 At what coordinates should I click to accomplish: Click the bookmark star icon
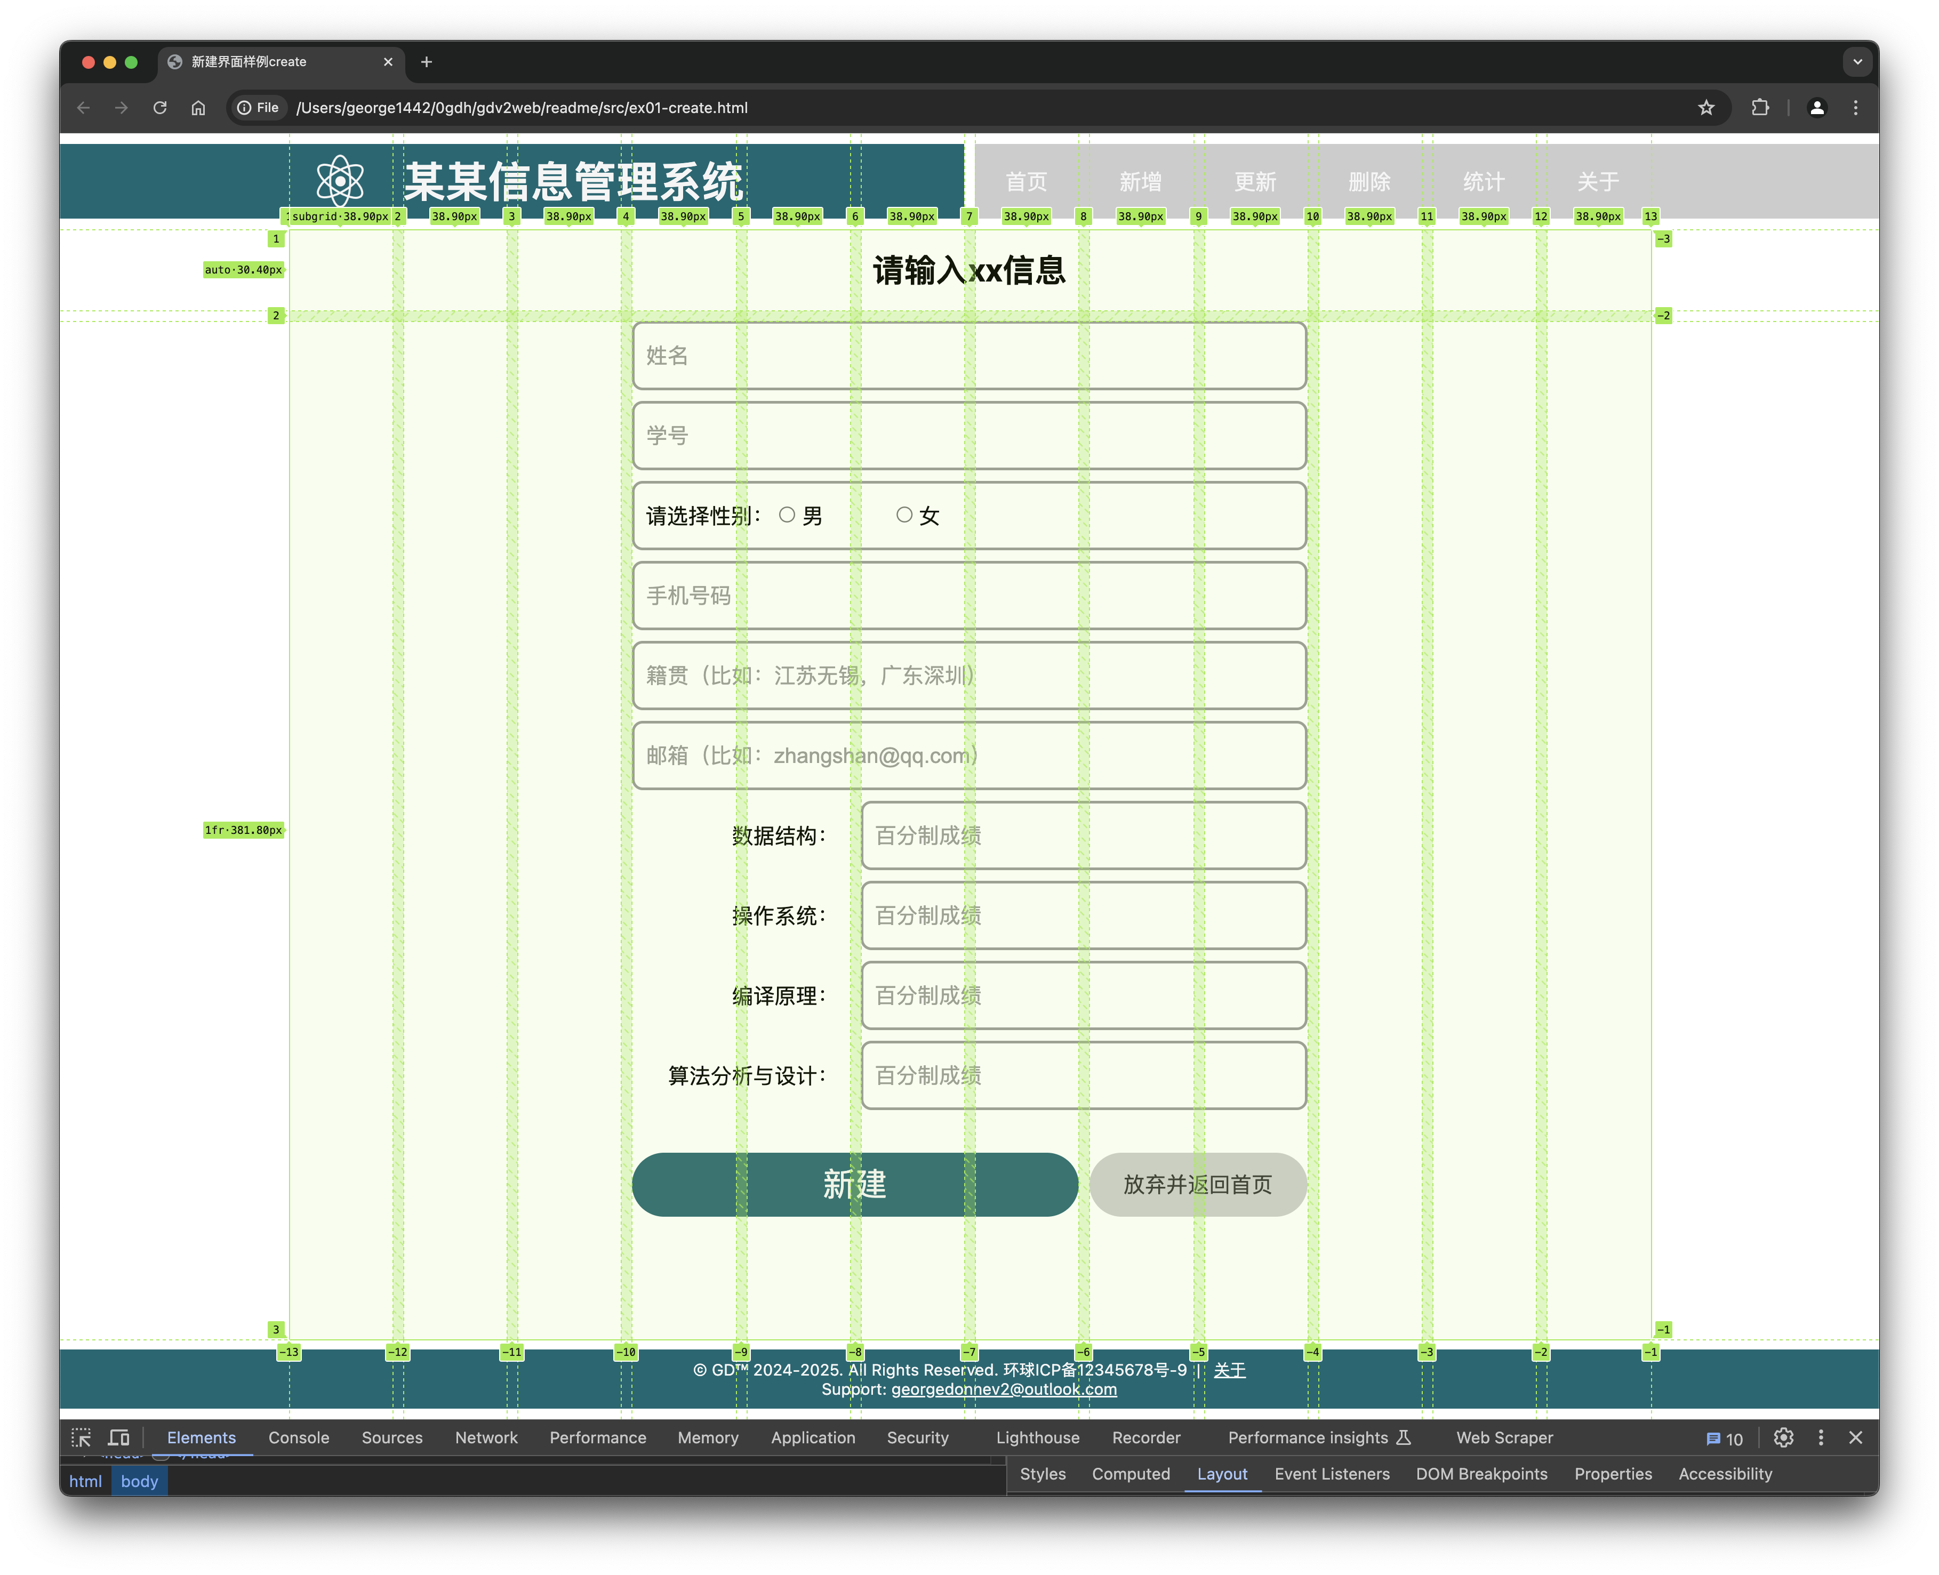(1706, 108)
